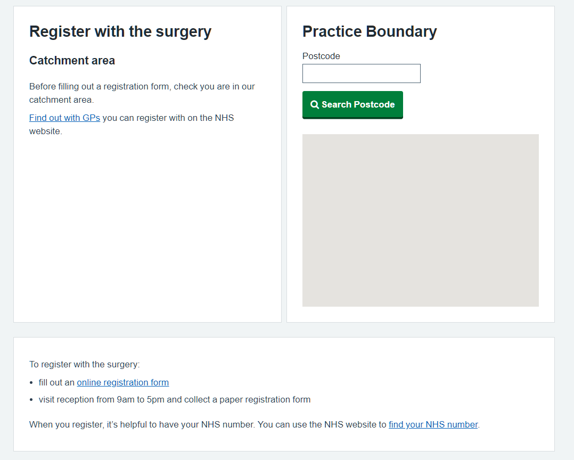Click the 'find your NHS number' hyperlink text
This screenshot has width=574, height=460.
(x=433, y=424)
